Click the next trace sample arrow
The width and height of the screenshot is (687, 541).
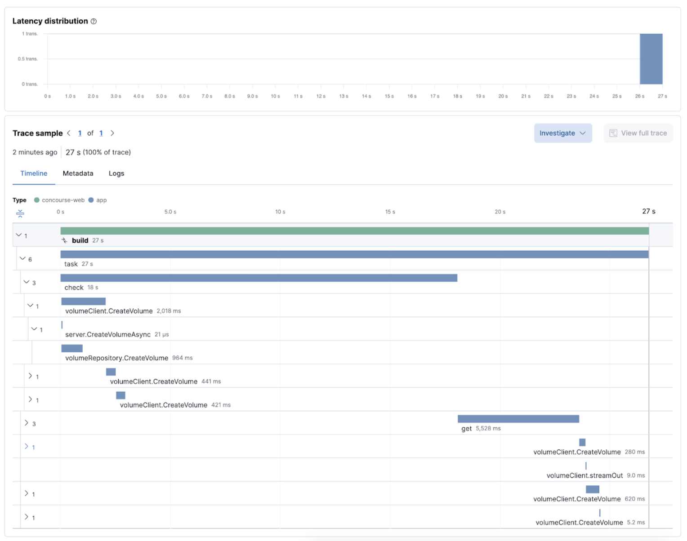point(112,133)
